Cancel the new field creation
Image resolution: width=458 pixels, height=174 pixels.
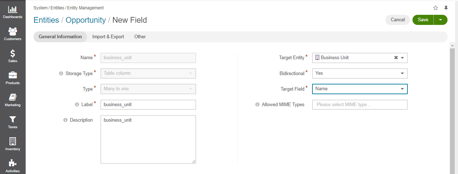(398, 20)
